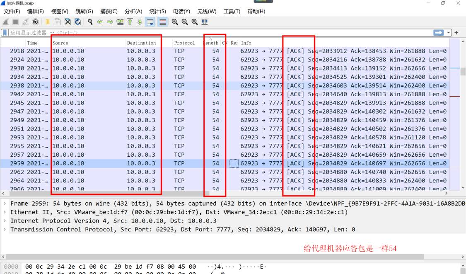Screen dimensions: 466x274
Task: Go to specified packet number
Action: (x=120, y=22)
